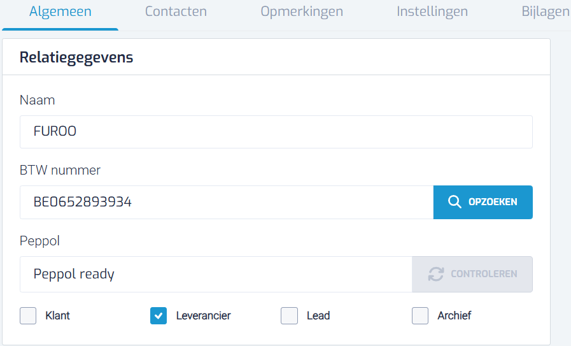Focus the Naam field containing FUROO

(276, 132)
